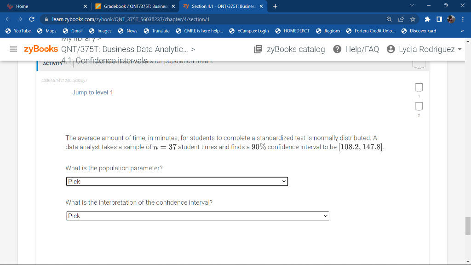Open the browser extensions puzzle icon

tap(427, 19)
